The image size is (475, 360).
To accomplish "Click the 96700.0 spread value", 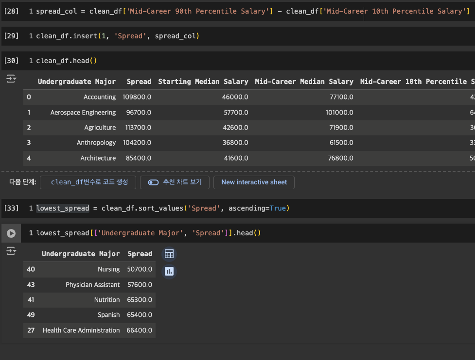I will point(139,113).
